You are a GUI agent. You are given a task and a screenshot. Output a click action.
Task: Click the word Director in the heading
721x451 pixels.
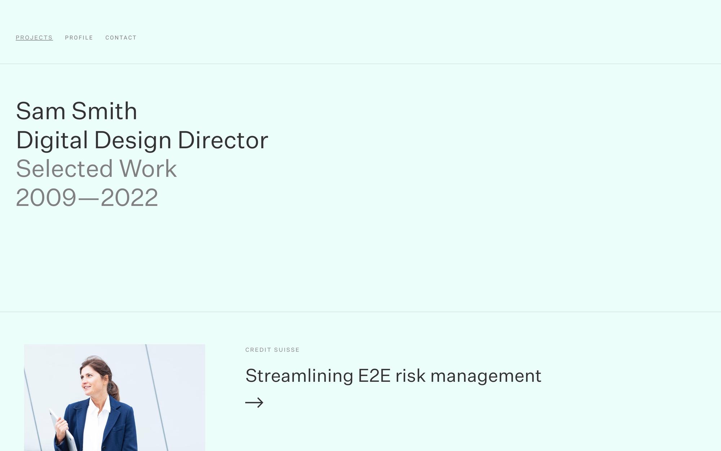(x=223, y=140)
